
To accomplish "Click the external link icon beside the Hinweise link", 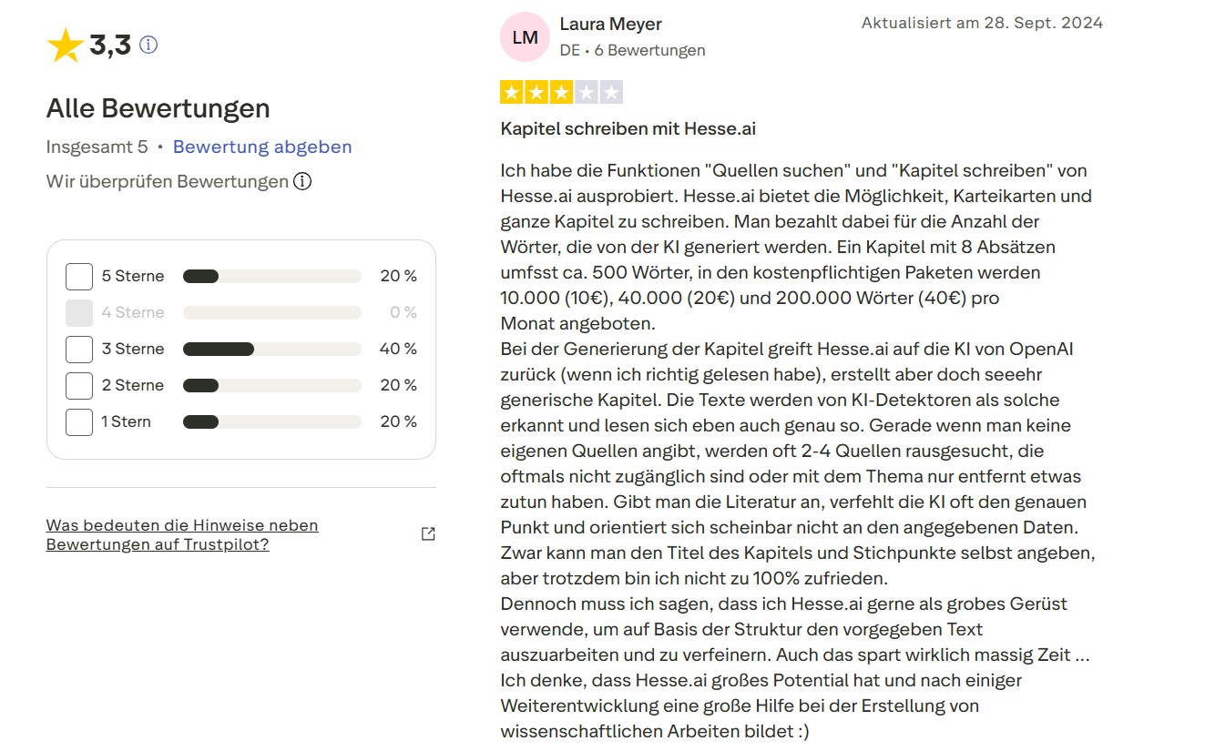I will click(427, 533).
